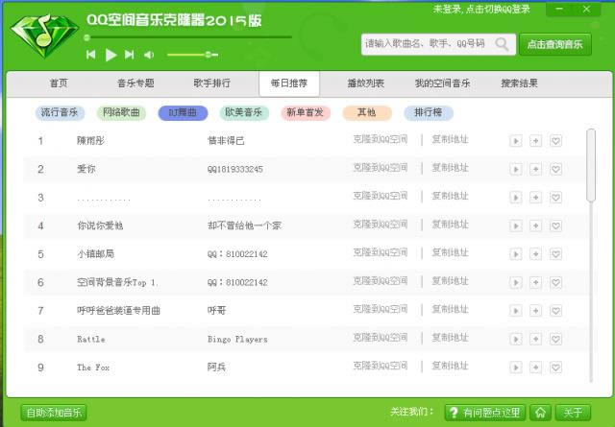Click the 点击查询音乐 button
The height and width of the screenshot is (427, 615).
pyautogui.click(x=555, y=44)
